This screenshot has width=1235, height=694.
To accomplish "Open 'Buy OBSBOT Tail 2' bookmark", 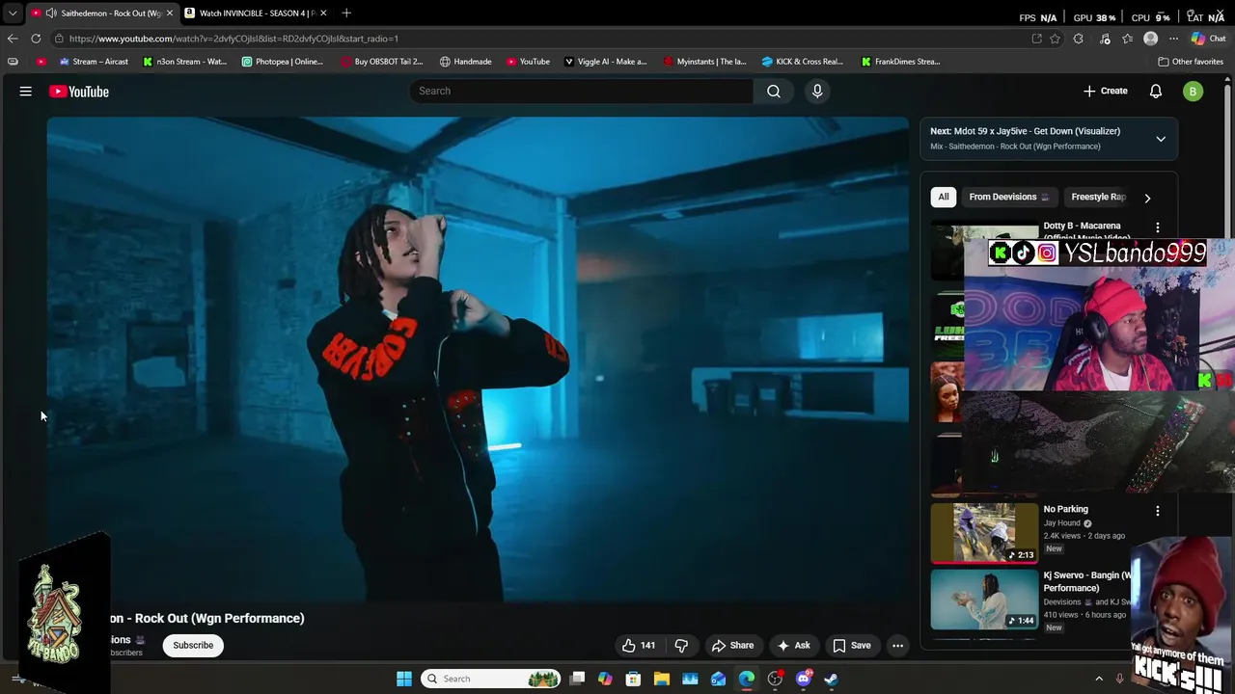I will click(x=382, y=62).
